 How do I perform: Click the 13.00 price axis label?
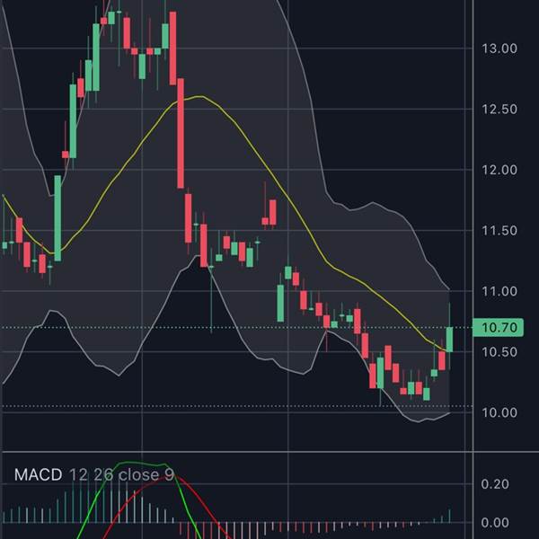point(499,49)
